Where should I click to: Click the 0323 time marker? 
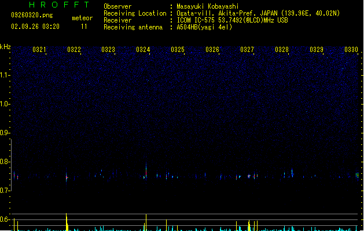coord(108,50)
